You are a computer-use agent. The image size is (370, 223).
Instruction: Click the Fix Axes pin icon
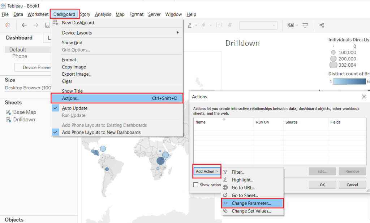(x=229, y=25)
